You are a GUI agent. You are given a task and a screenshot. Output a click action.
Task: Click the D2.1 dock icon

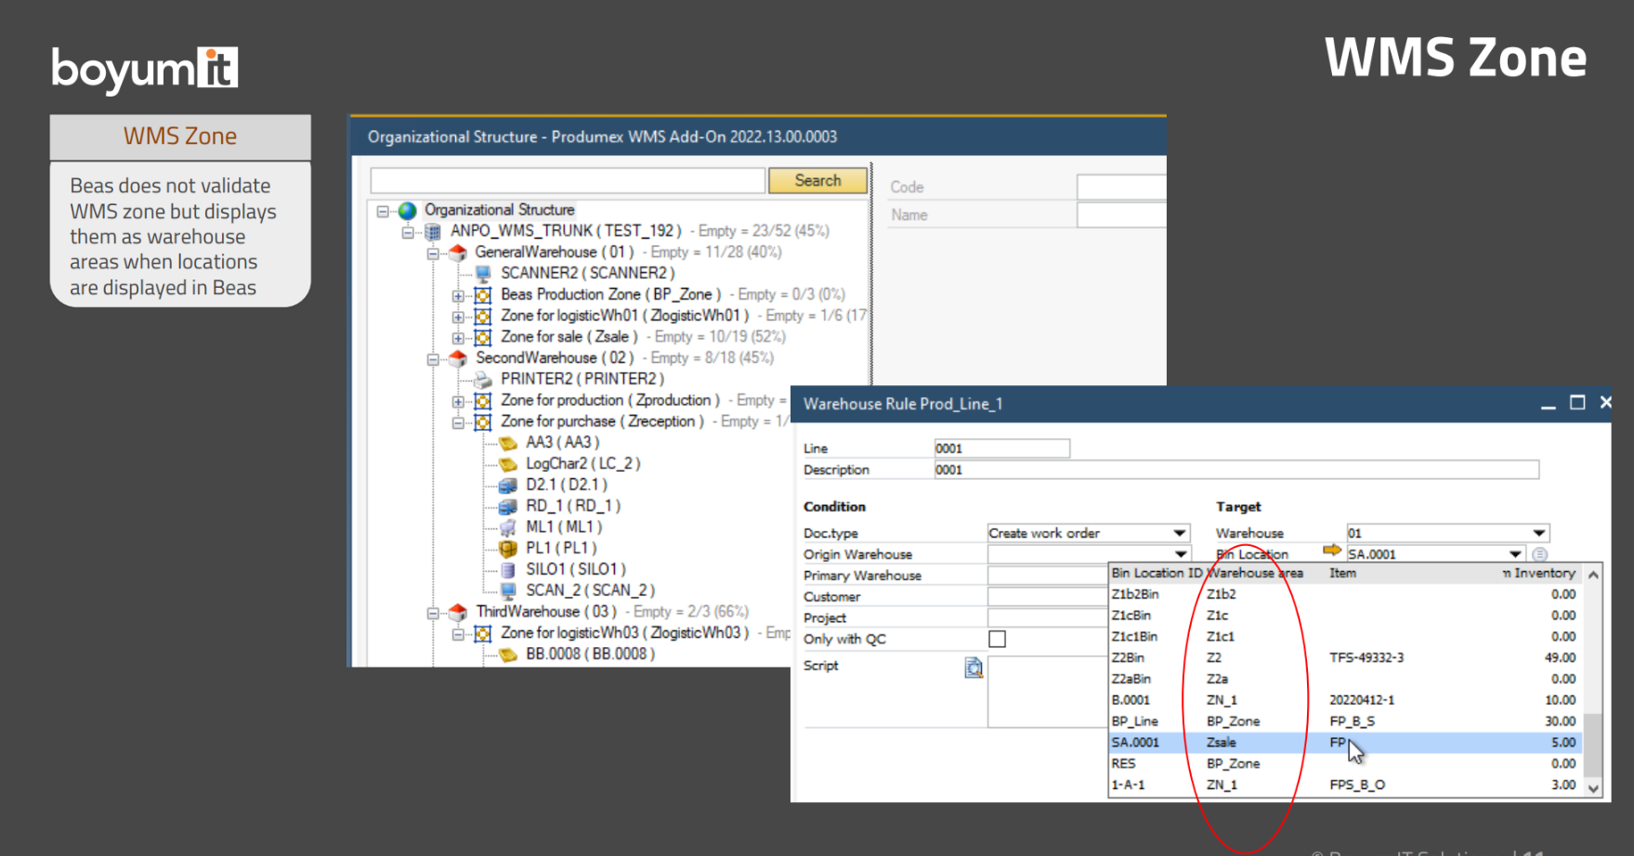(x=508, y=486)
